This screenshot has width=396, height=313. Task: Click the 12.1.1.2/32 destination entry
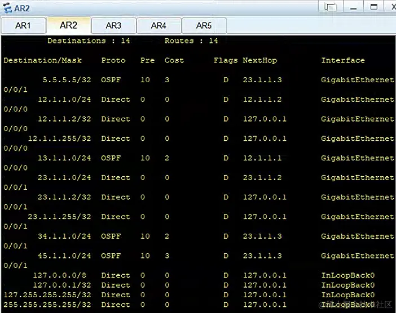[64, 119]
